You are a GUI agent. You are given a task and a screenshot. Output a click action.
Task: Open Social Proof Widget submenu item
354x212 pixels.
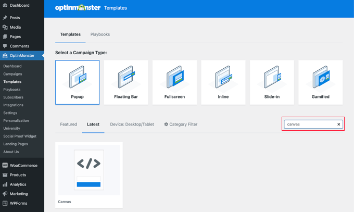click(20, 136)
